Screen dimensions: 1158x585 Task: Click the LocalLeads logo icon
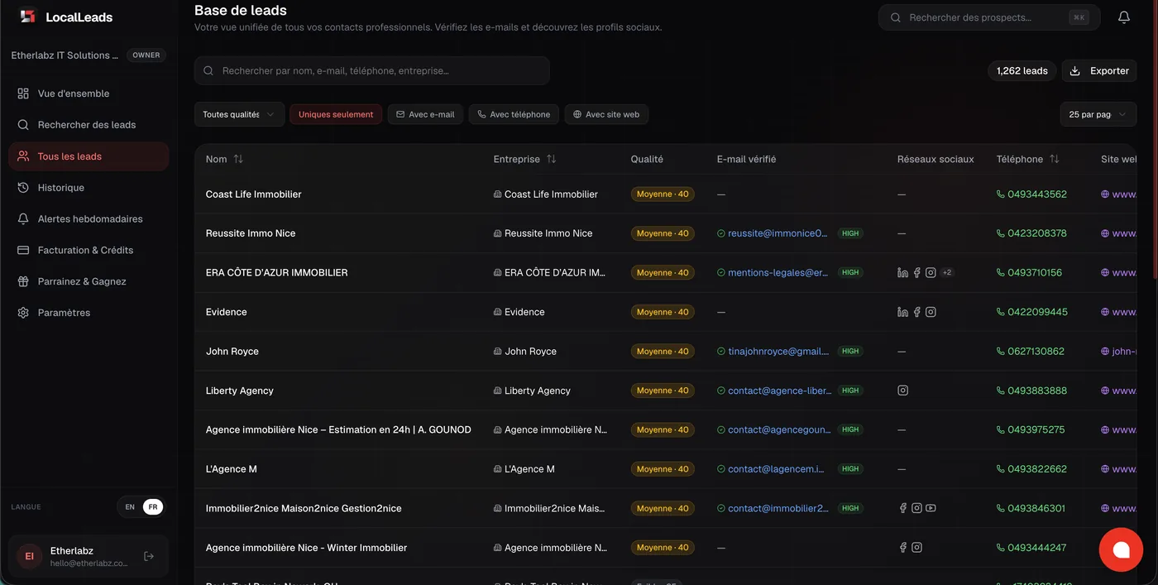[27, 17]
